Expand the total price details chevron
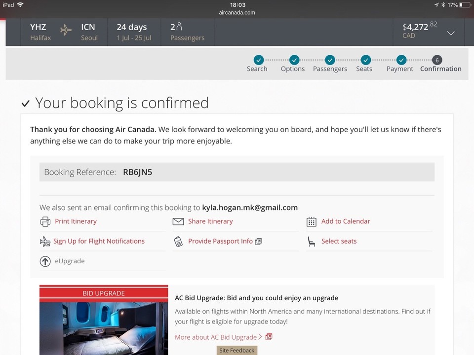Image resolution: width=474 pixels, height=355 pixels. tap(451, 33)
